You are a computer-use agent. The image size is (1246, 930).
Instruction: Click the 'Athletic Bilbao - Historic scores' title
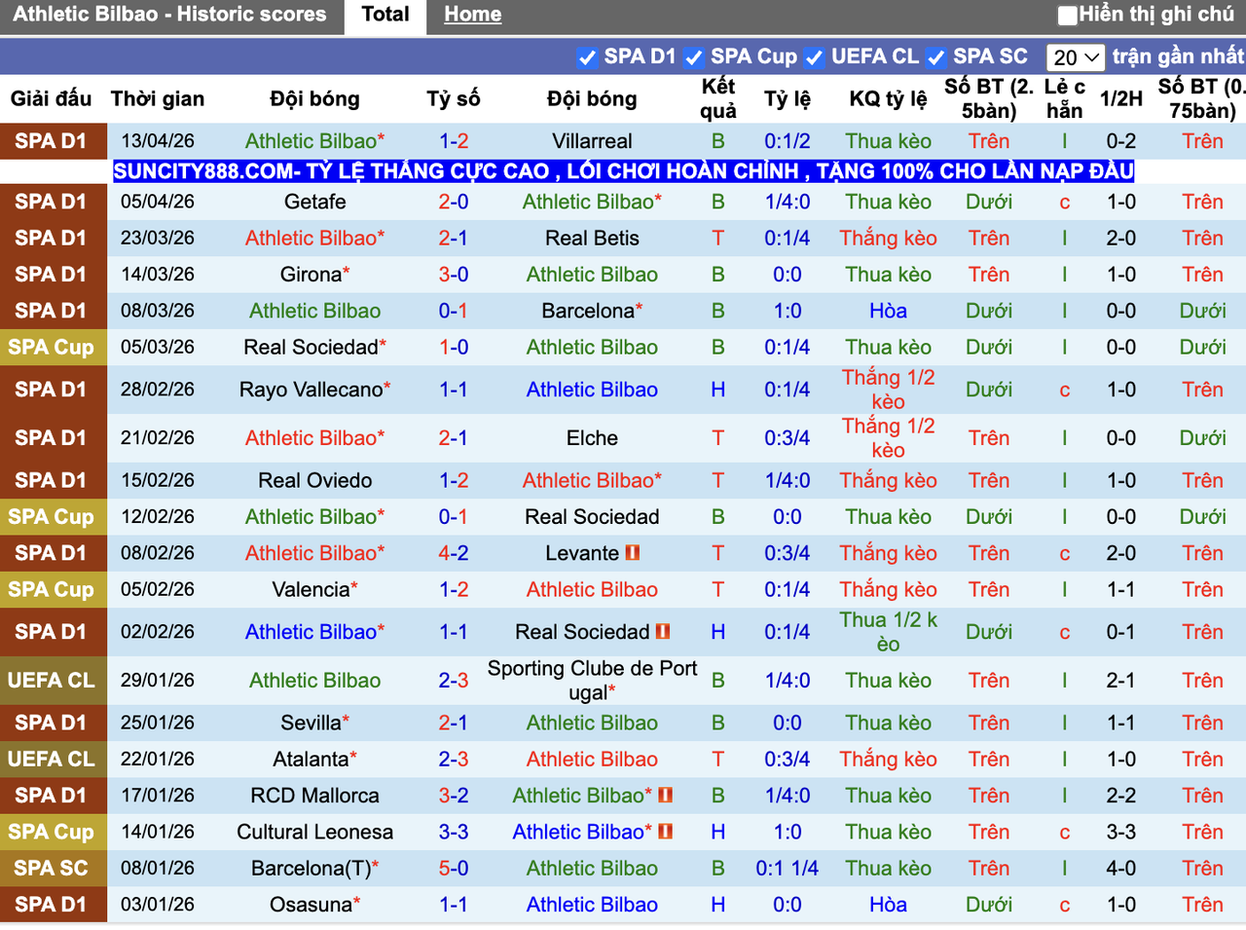coord(169,15)
